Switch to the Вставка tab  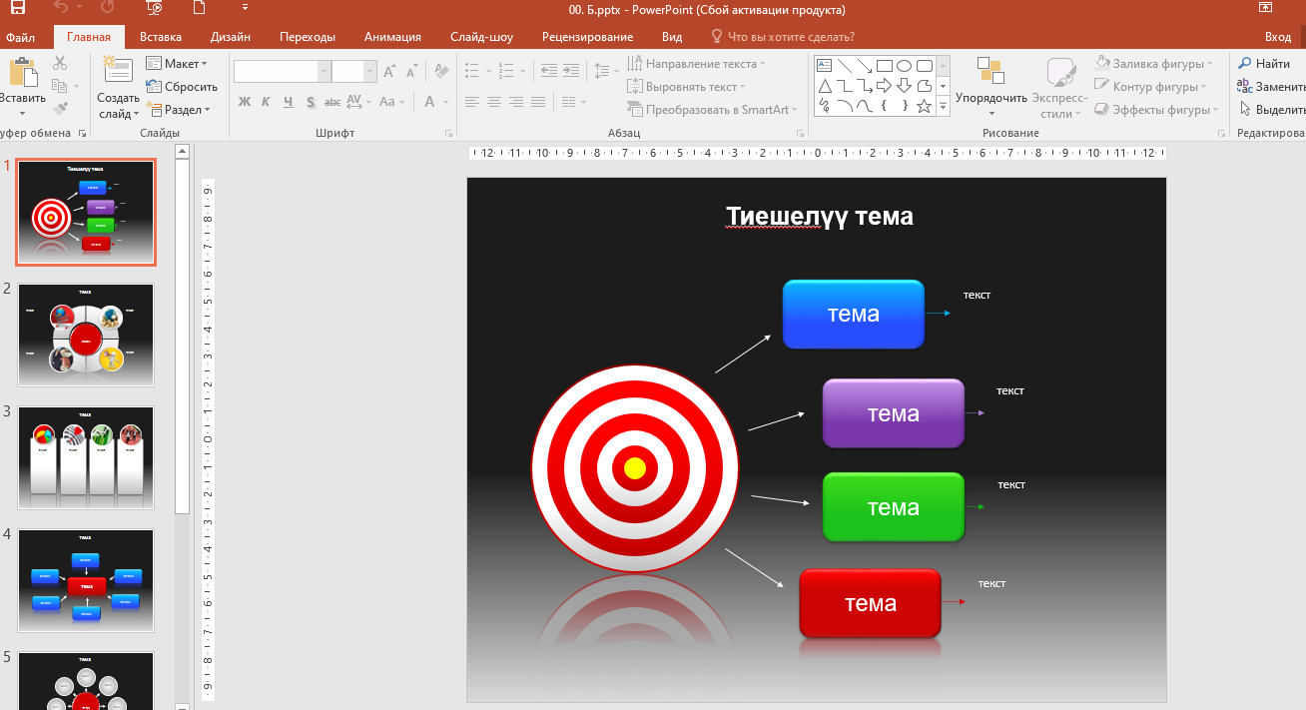click(161, 37)
